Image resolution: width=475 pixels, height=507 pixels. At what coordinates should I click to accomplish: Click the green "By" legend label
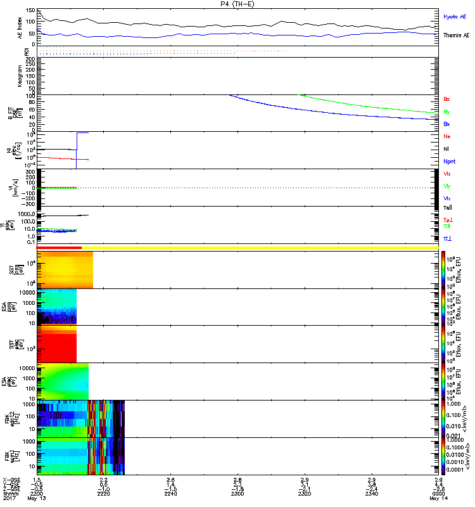[446, 112]
